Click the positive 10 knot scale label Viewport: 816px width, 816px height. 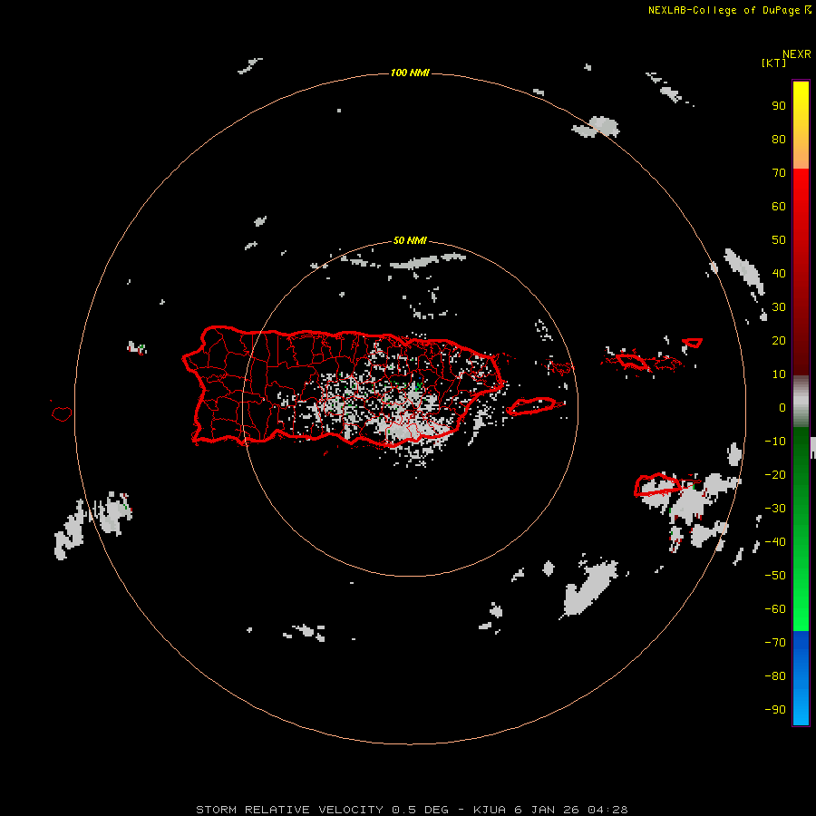click(x=779, y=374)
